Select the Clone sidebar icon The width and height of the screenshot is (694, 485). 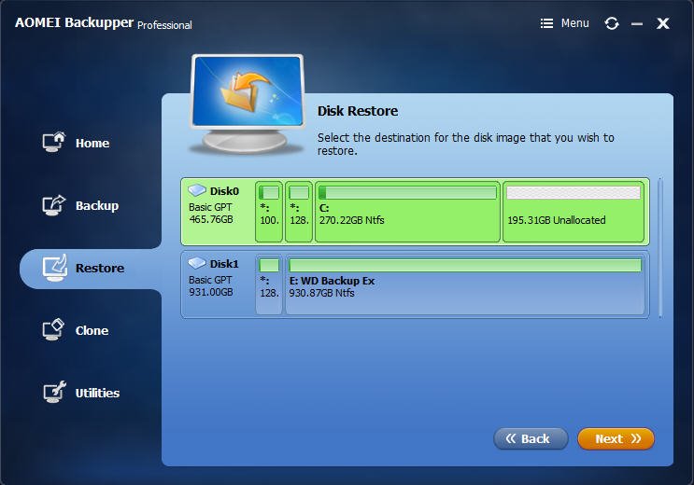53,329
